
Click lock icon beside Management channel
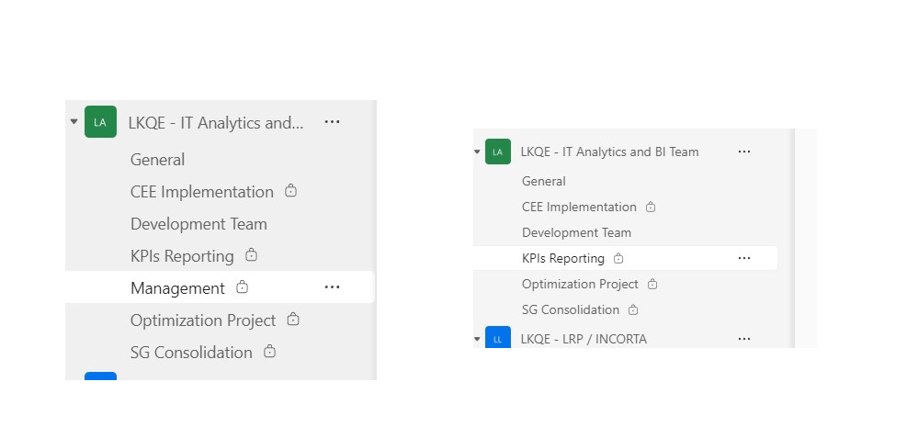[x=243, y=286]
